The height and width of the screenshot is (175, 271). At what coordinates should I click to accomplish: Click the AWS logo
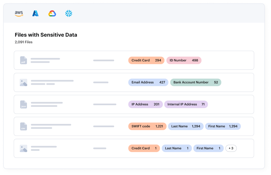tap(19, 13)
